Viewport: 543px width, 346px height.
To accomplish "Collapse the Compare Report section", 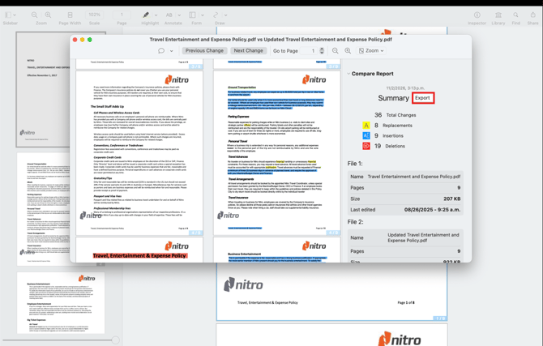I will click(348, 74).
